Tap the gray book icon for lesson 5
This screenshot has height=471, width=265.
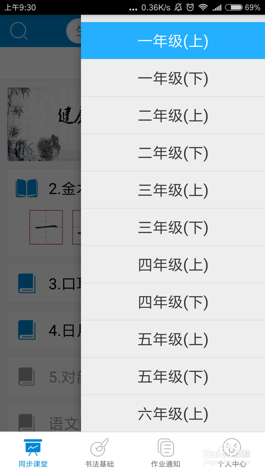(x=26, y=376)
